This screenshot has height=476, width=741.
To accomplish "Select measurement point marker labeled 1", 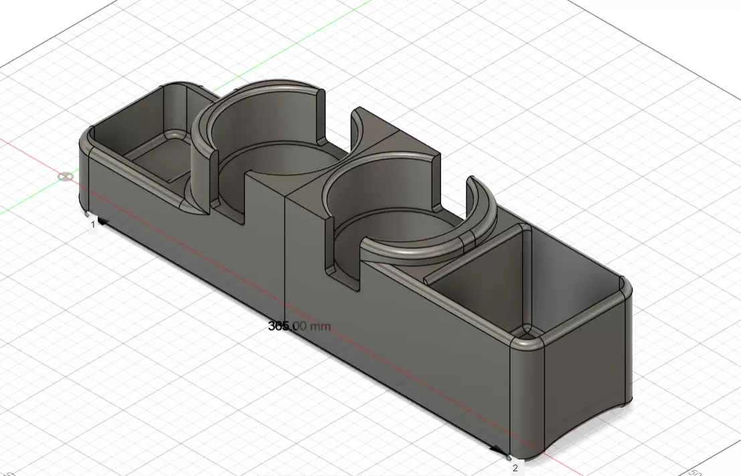I will pyautogui.click(x=93, y=224).
